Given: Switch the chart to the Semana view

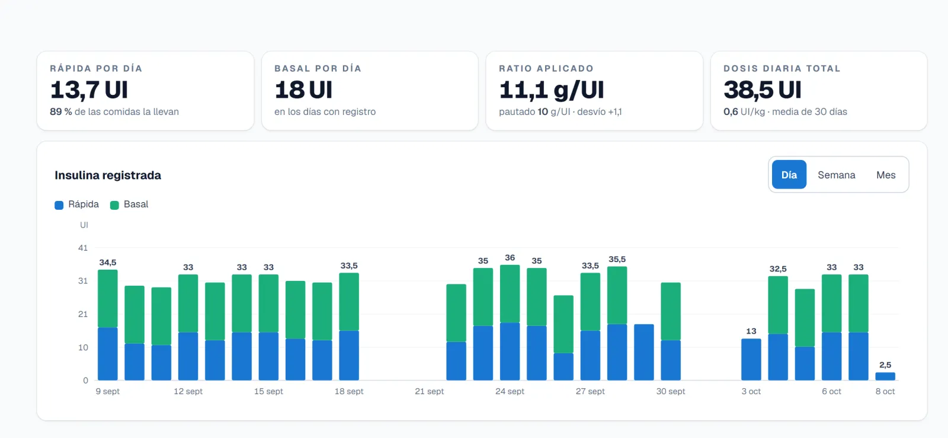Looking at the screenshot, I should tap(836, 175).
